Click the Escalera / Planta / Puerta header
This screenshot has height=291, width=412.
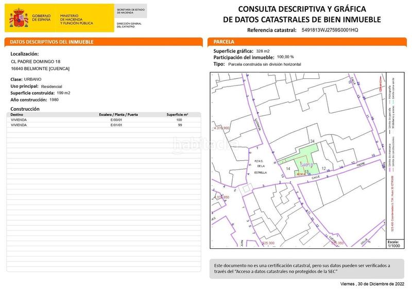(118, 114)
